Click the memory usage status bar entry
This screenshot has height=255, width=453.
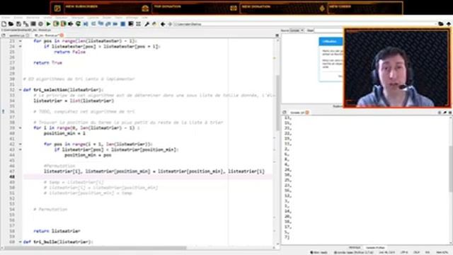(x=442, y=252)
